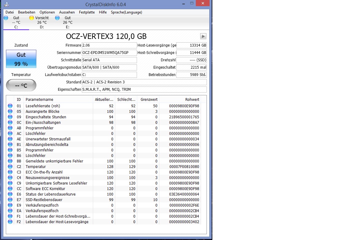Click the Übertragungsmodus SATA/600 field
Screen dimensions: 353x240
[x=109, y=67]
